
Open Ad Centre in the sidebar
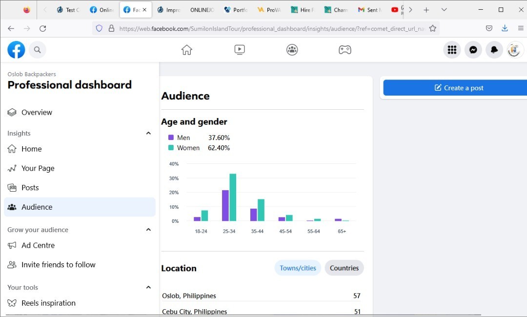(x=80, y=245)
